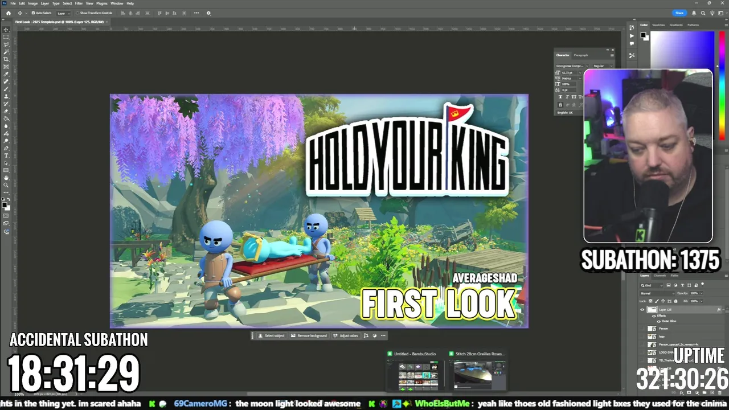Select the Move tool in the toolbar
729x410 pixels.
click(x=6, y=30)
